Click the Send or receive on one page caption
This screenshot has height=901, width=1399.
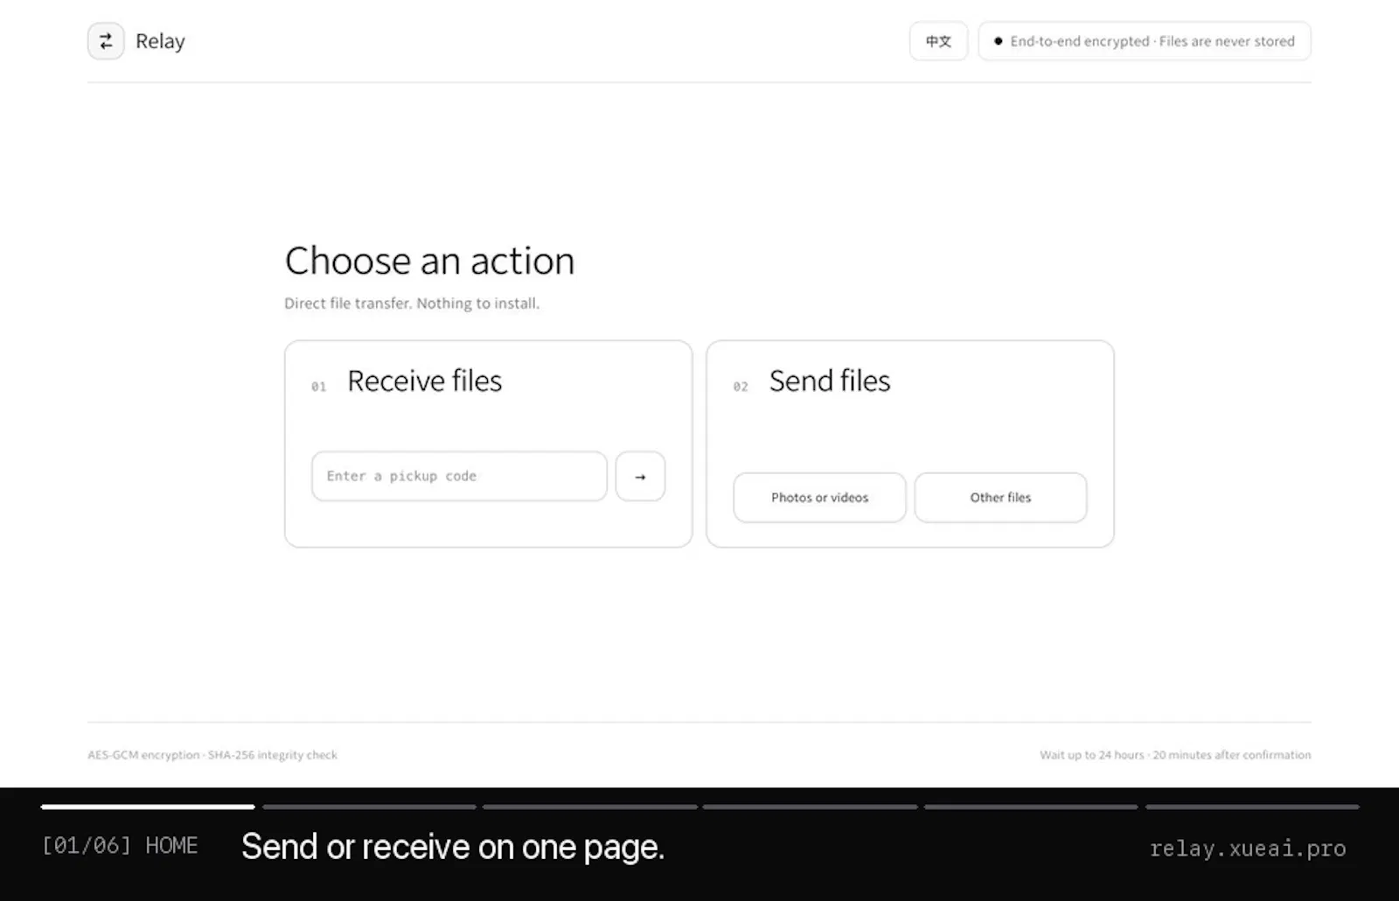click(453, 847)
